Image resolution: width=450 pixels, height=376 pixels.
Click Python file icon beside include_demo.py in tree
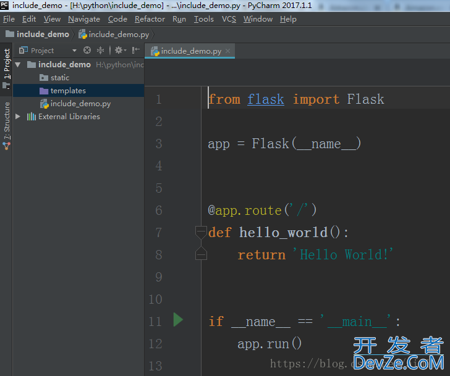click(x=45, y=104)
